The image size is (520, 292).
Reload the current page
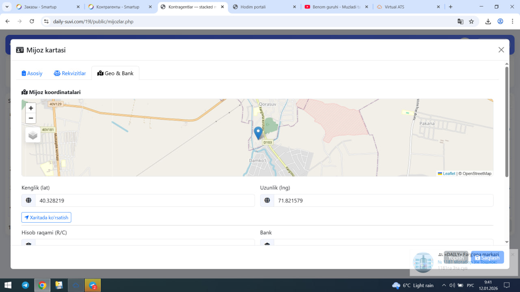point(32,21)
